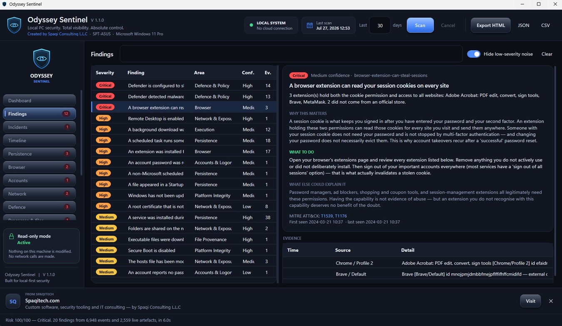562x326 pixels.
Task: Select 'Executable files were downl' finding
Action: pyautogui.click(x=184, y=239)
